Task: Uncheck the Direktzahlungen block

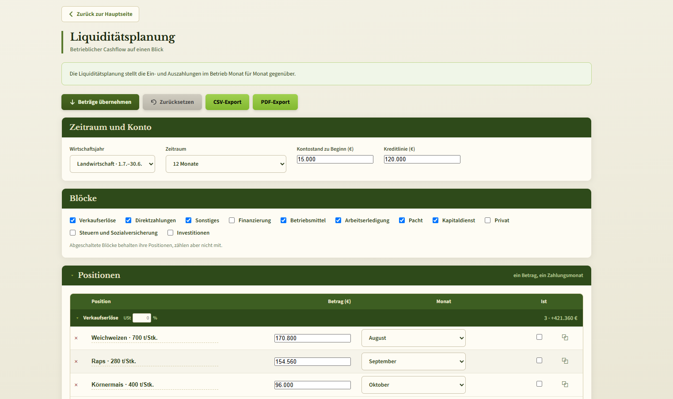Action: point(129,220)
